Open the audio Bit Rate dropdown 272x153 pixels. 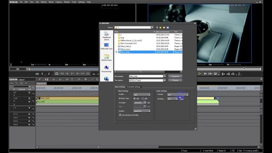tap(173, 99)
